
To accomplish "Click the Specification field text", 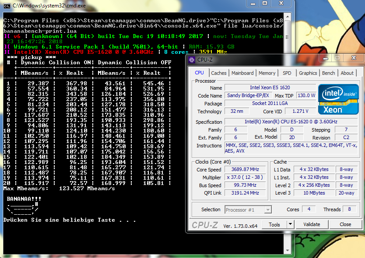I will (291, 122).
